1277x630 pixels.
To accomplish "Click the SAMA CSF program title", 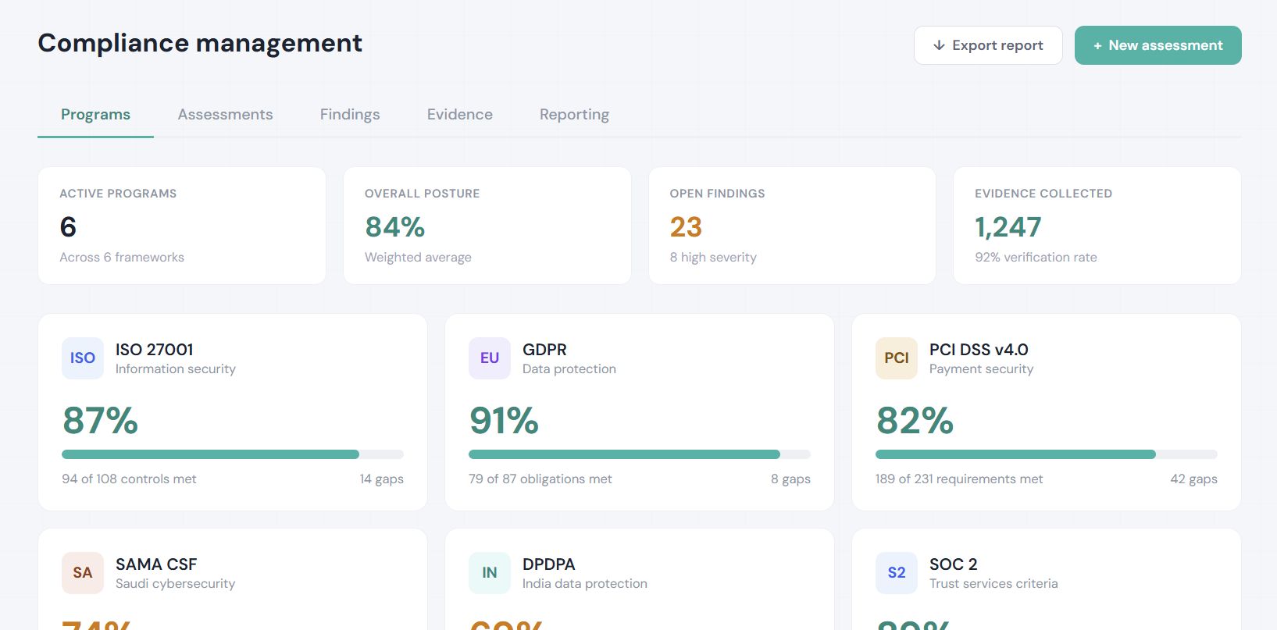I will click(x=156, y=564).
